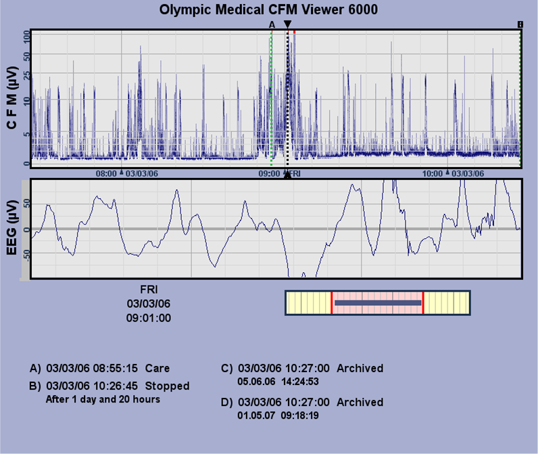The width and height of the screenshot is (538, 454).
Task: Select event A 08:55:15 Care entry
Action: coord(99,368)
